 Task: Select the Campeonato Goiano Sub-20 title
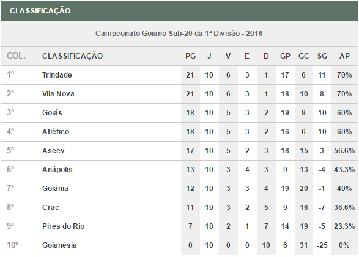179,34
